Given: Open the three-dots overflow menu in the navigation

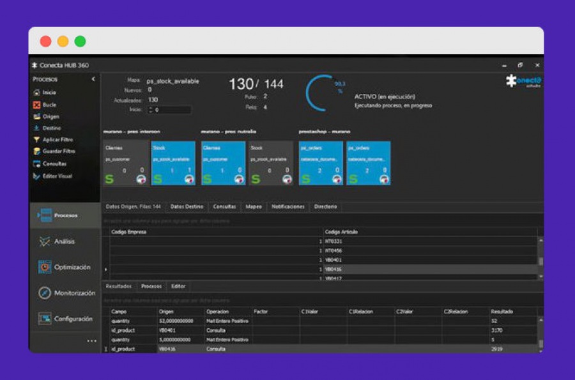Looking at the screenshot, I should 91,341.
